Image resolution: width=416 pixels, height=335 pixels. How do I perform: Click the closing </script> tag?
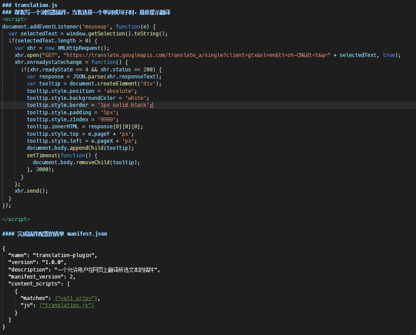16,219
